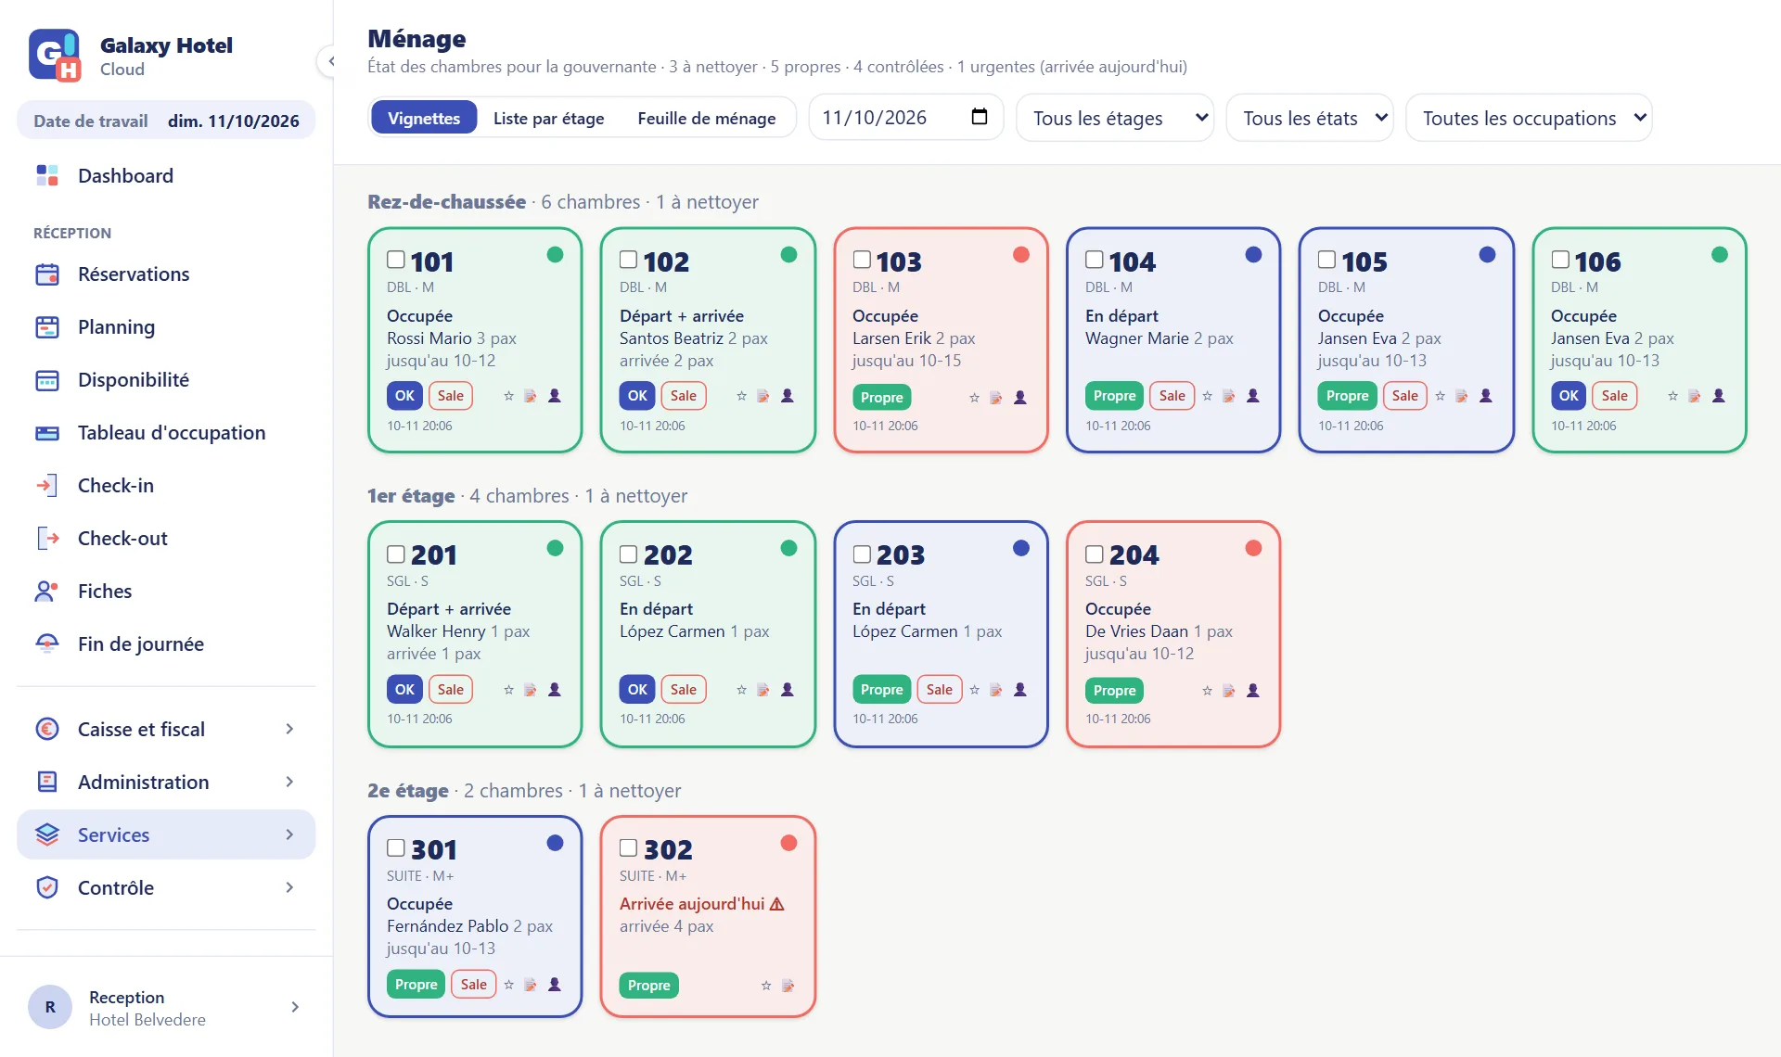The image size is (1781, 1057).
Task: Open Planning from the sidebar
Action: point(166,327)
